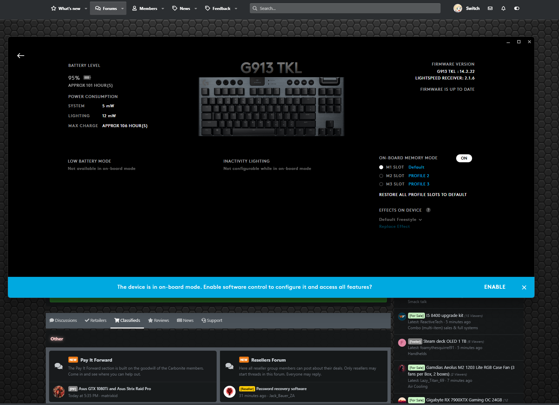The height and width of the screenshot is (405, 559).
Task: Open the Feedback menu item
Action: (x=218, y=8)
